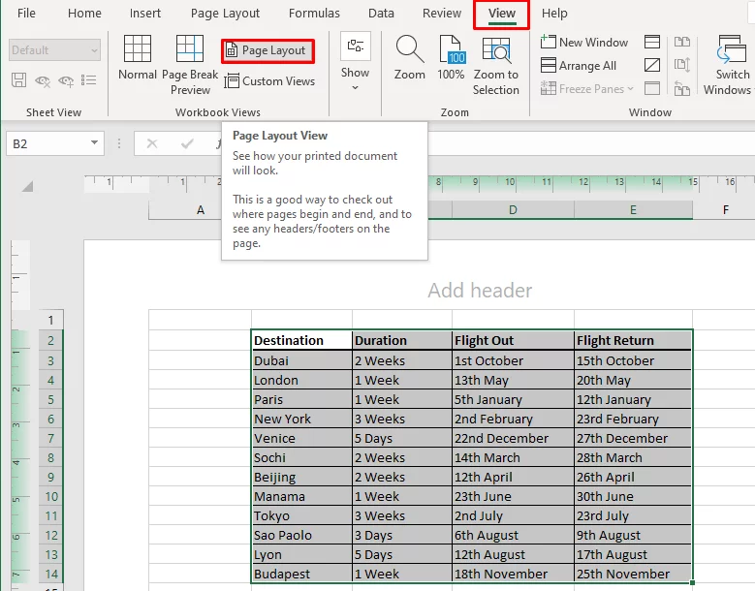Open the Zoom dialog magnifier

(x=409, y=58)
